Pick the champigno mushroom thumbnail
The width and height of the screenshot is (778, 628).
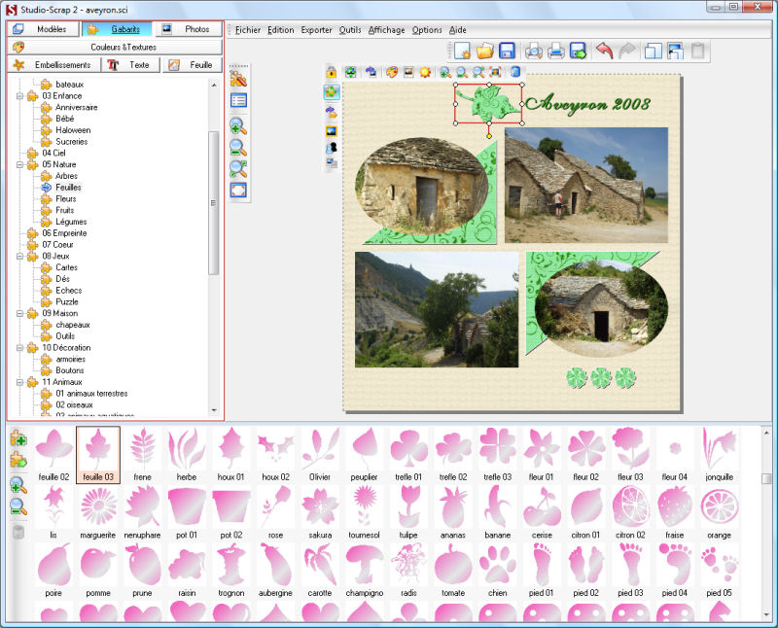[x=364, y=570]
